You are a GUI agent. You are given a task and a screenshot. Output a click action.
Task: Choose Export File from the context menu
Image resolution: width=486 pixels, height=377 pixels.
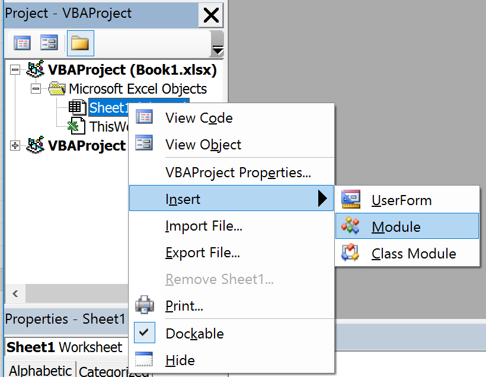click(x=203, y=253)
